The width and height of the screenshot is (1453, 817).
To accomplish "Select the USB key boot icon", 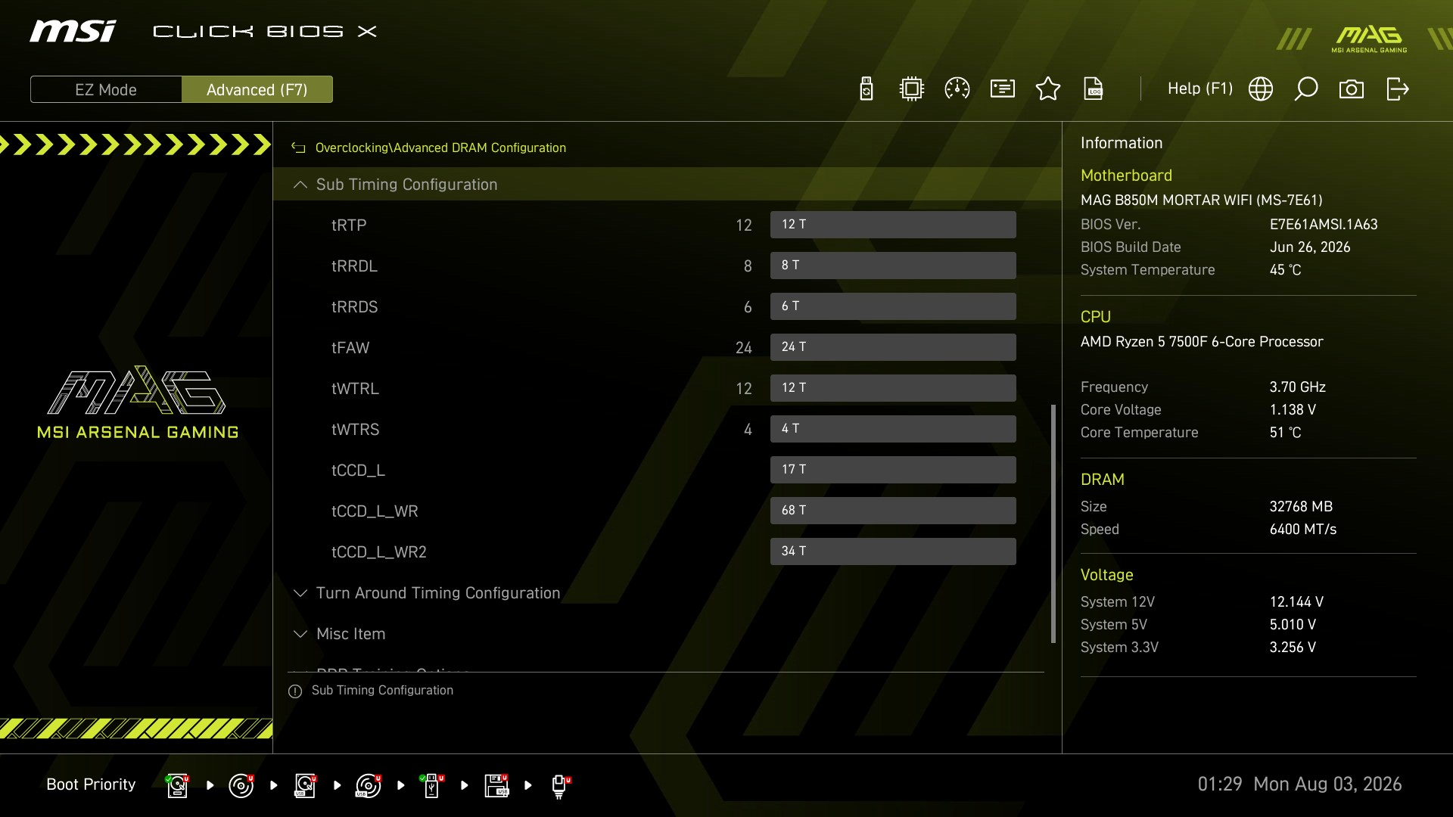I will (432, 785).
